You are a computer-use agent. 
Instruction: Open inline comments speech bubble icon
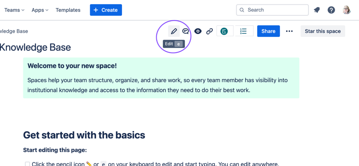pos(186,31)
